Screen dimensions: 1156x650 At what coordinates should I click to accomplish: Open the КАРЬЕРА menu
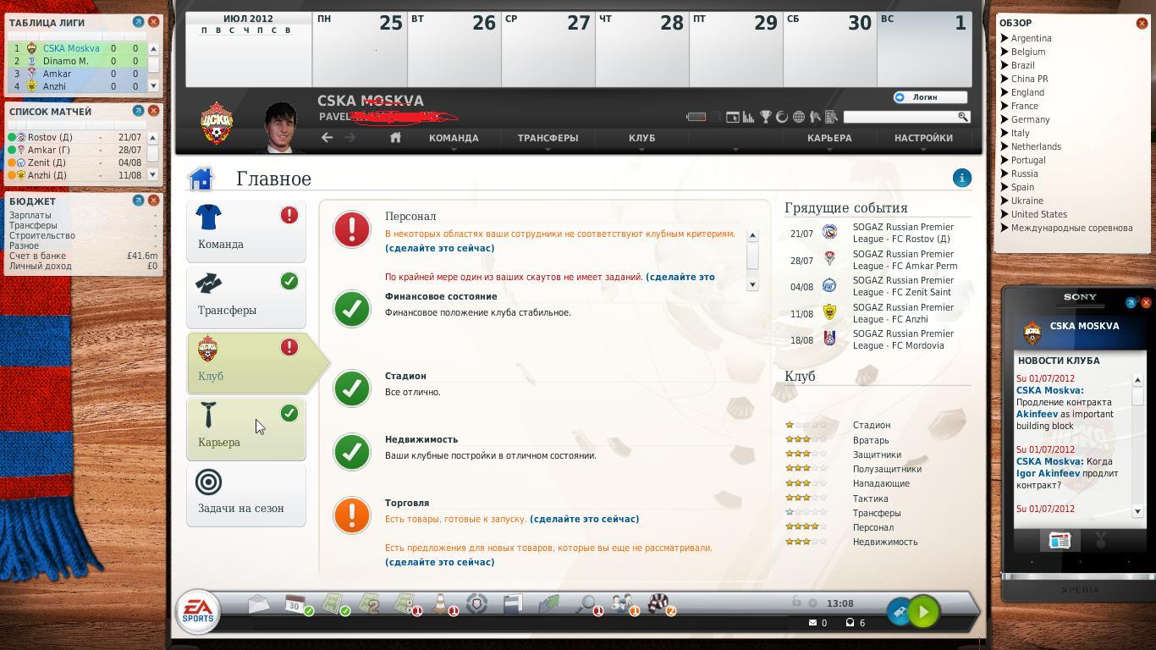(x=829, y=138)
